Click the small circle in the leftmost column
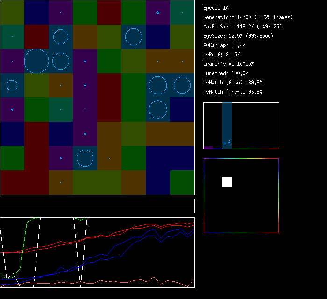 [12, 85]
